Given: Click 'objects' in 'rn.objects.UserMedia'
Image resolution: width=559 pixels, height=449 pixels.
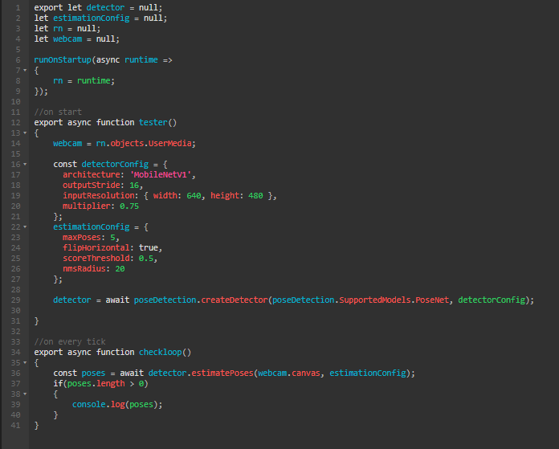Looking at the screenshot, I should pos(127,143).
